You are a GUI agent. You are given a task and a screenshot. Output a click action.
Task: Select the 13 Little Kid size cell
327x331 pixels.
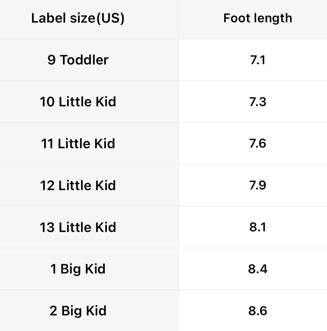tap(78, 227)
